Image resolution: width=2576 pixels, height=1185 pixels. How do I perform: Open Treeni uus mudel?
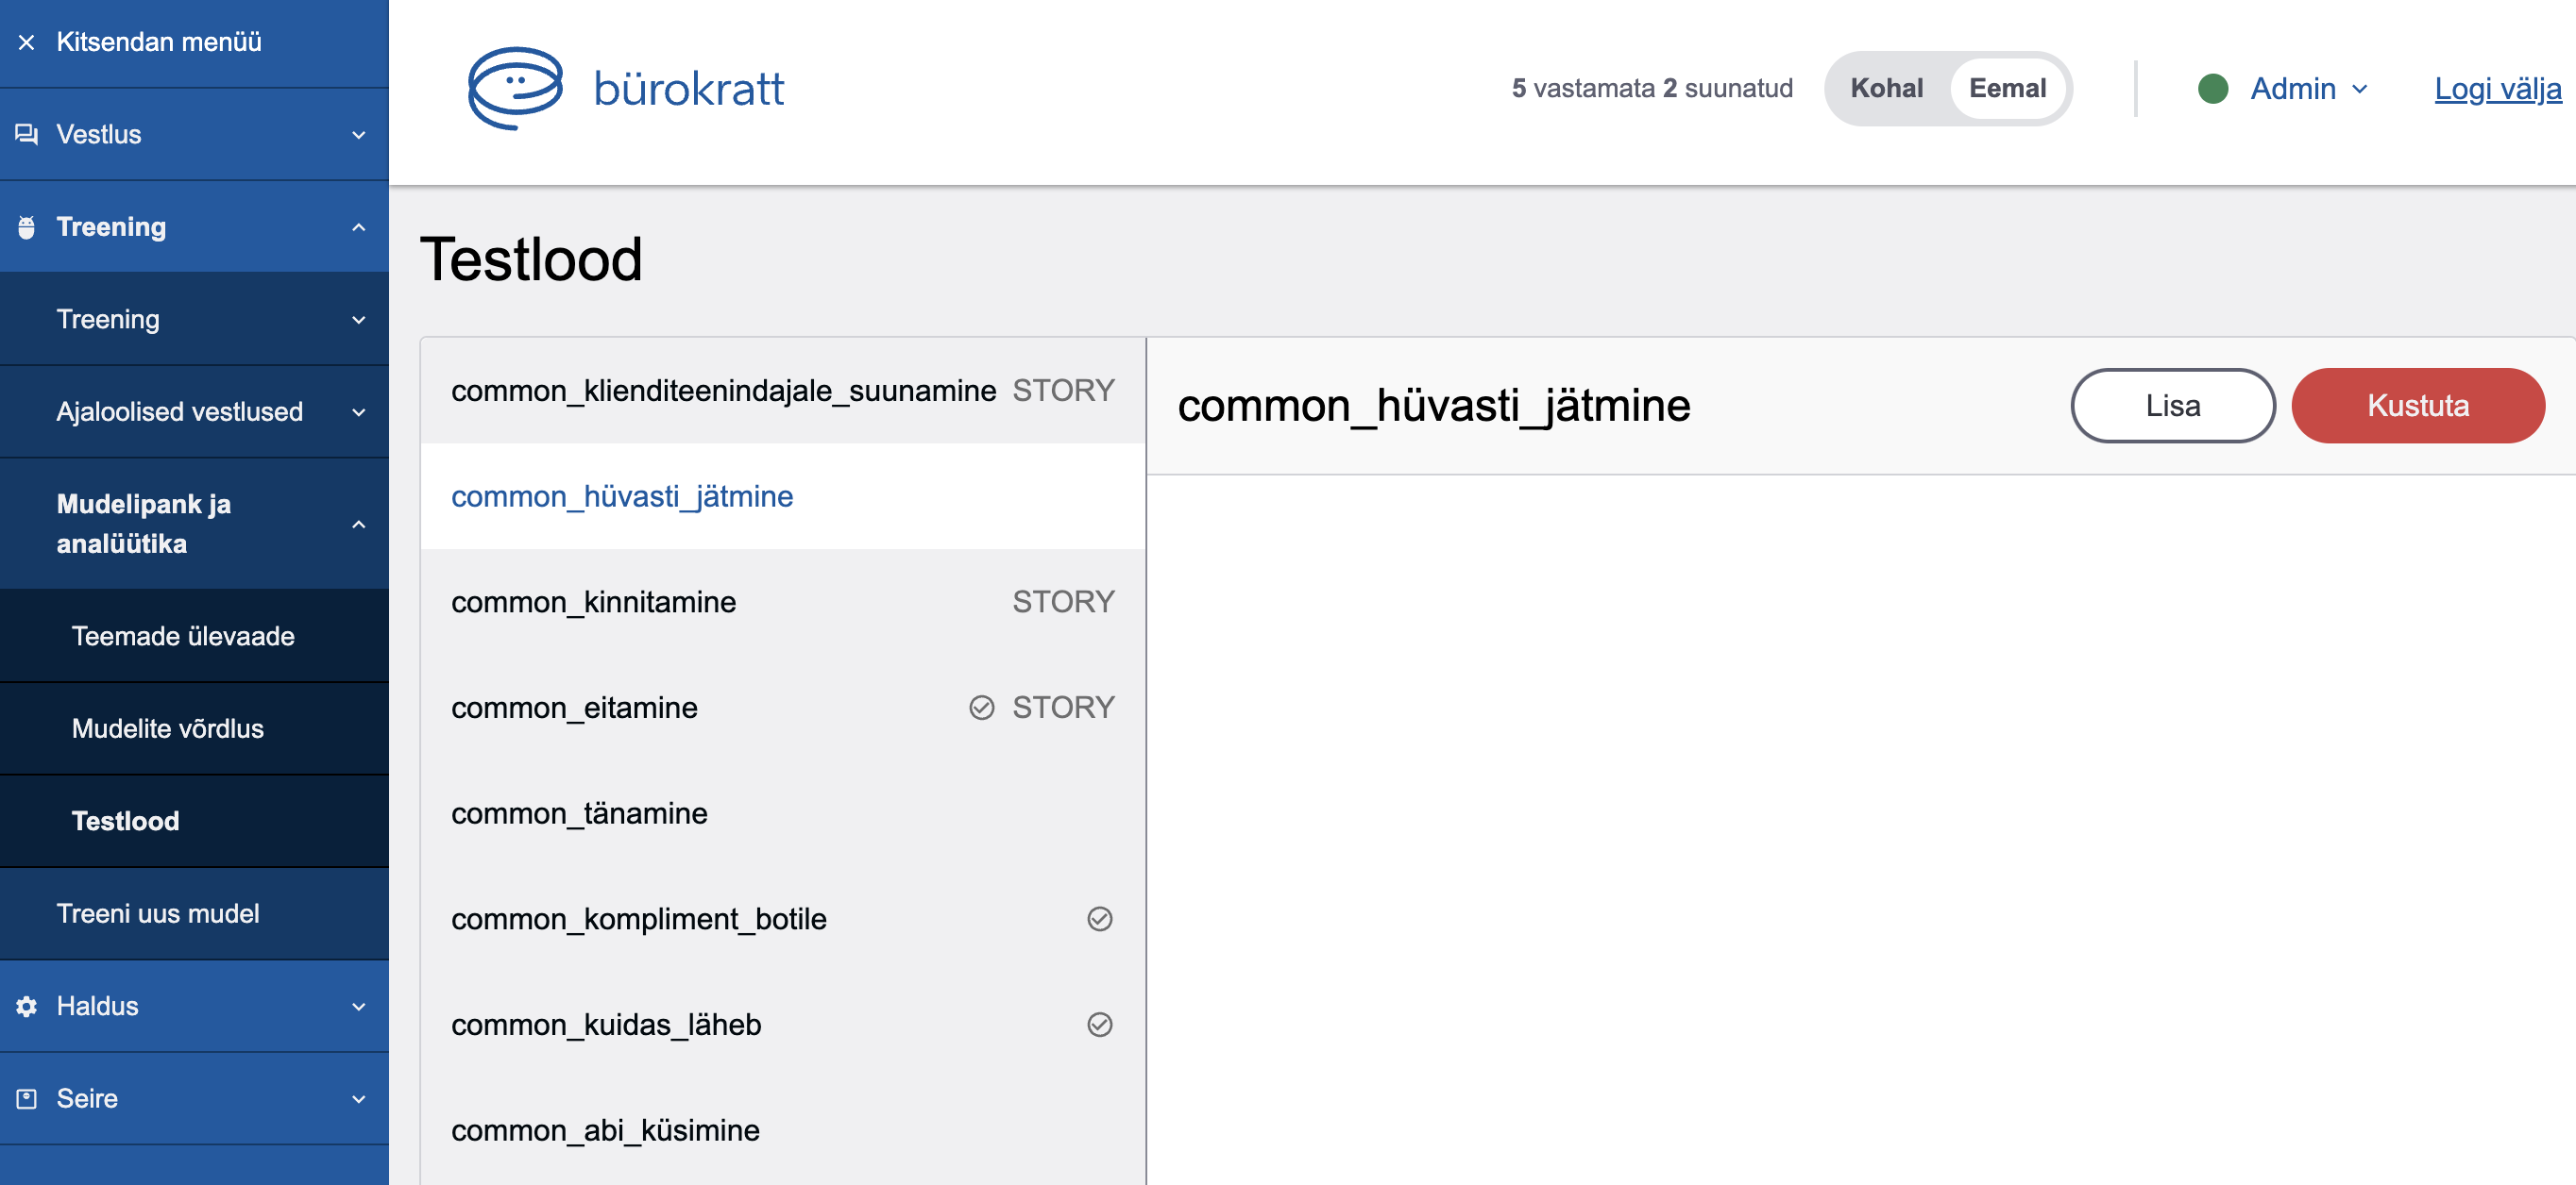coord(194,913)
